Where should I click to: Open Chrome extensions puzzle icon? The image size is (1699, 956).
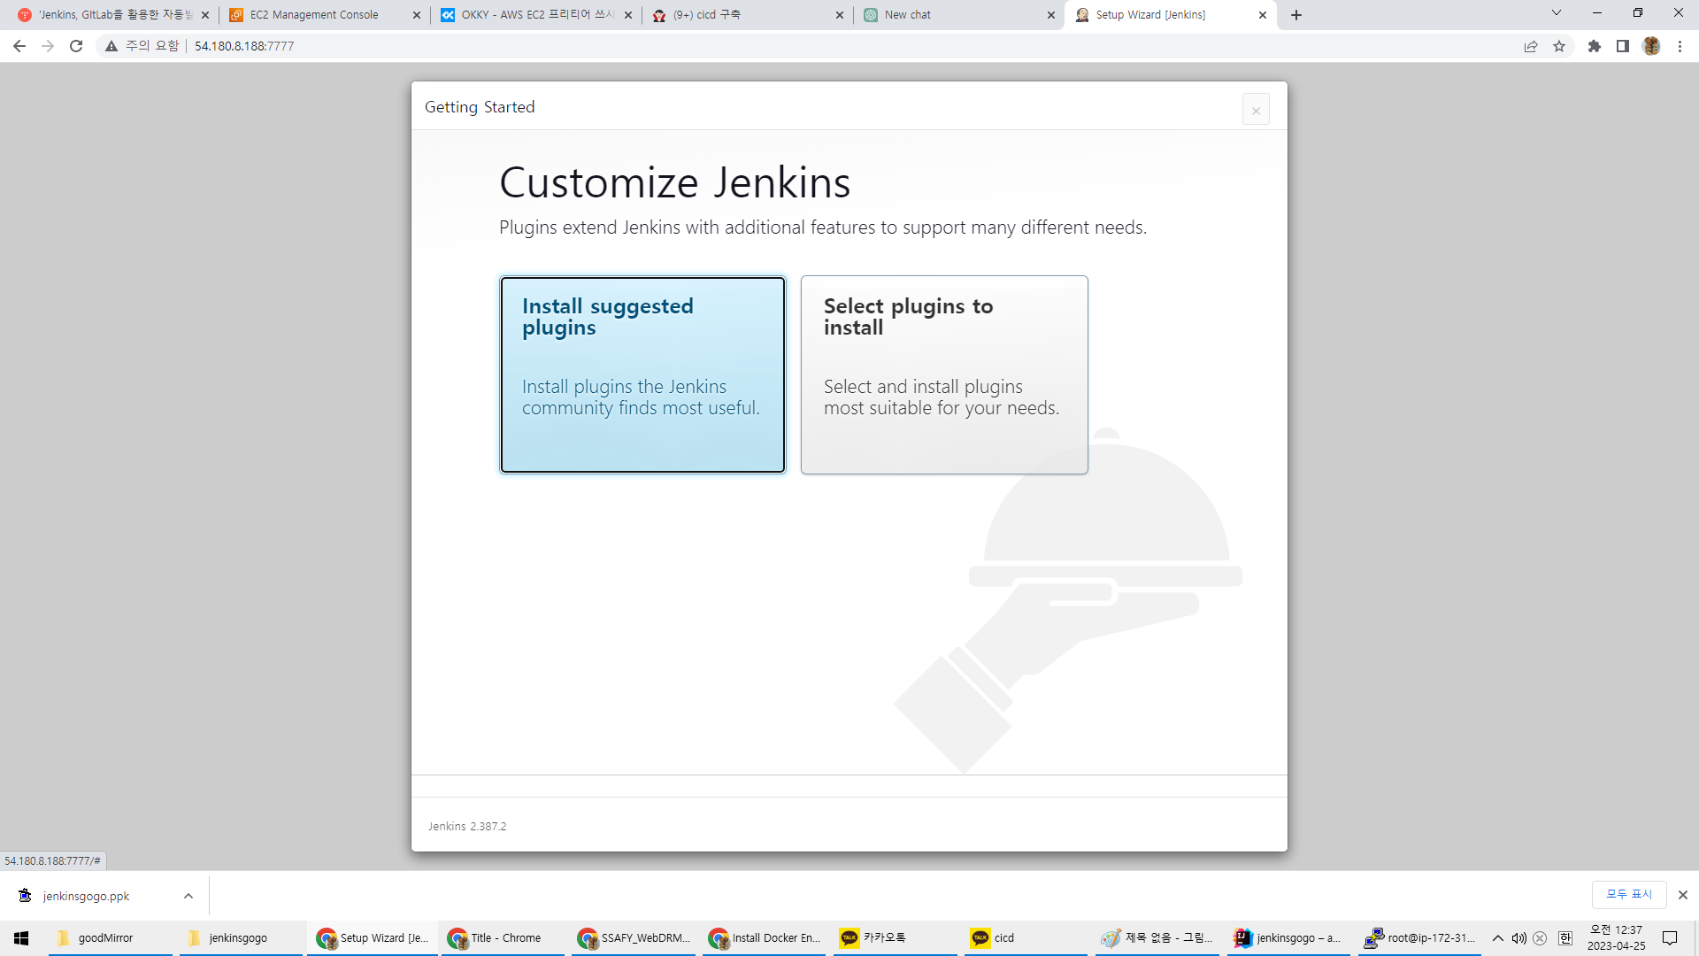point(1595,46)
